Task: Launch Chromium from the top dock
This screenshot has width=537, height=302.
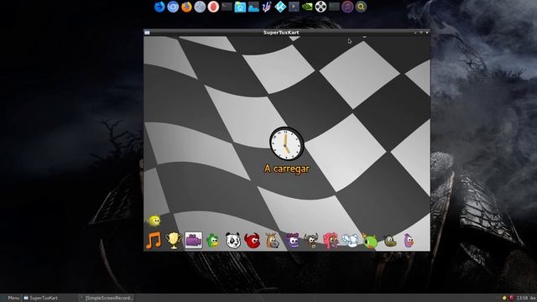Action: pyautogui.click(x=173, y=7)
